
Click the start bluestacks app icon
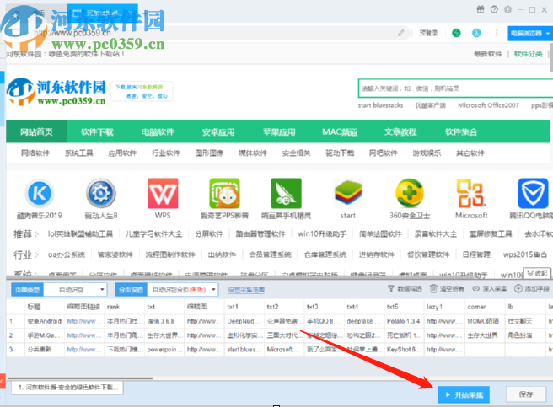click(x=348, y=193)
